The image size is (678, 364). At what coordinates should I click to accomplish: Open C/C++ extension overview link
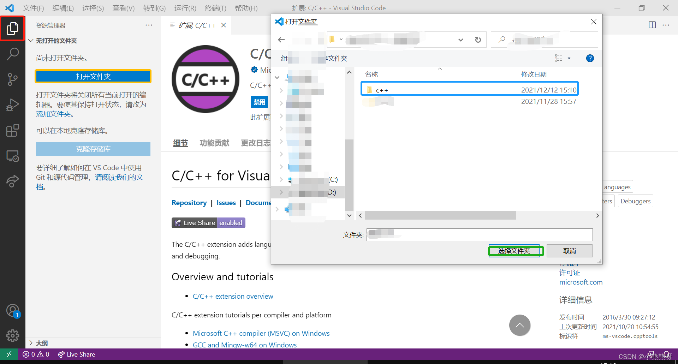[x=233, y=296]
